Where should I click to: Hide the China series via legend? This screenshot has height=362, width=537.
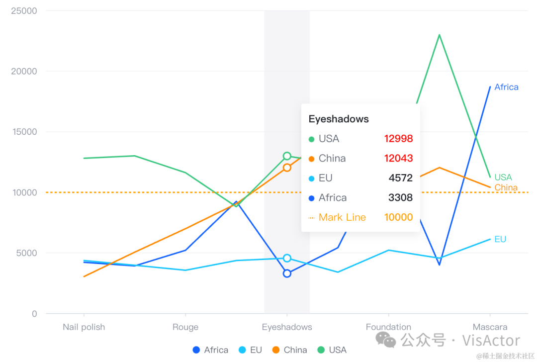click(x=289, y=350)
